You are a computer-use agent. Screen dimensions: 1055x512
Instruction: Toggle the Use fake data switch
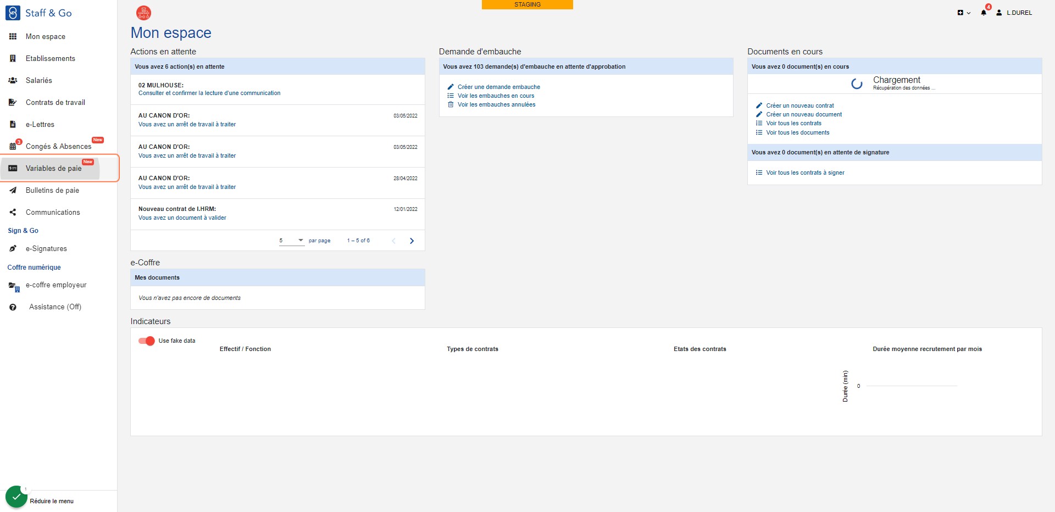[147, 341]
